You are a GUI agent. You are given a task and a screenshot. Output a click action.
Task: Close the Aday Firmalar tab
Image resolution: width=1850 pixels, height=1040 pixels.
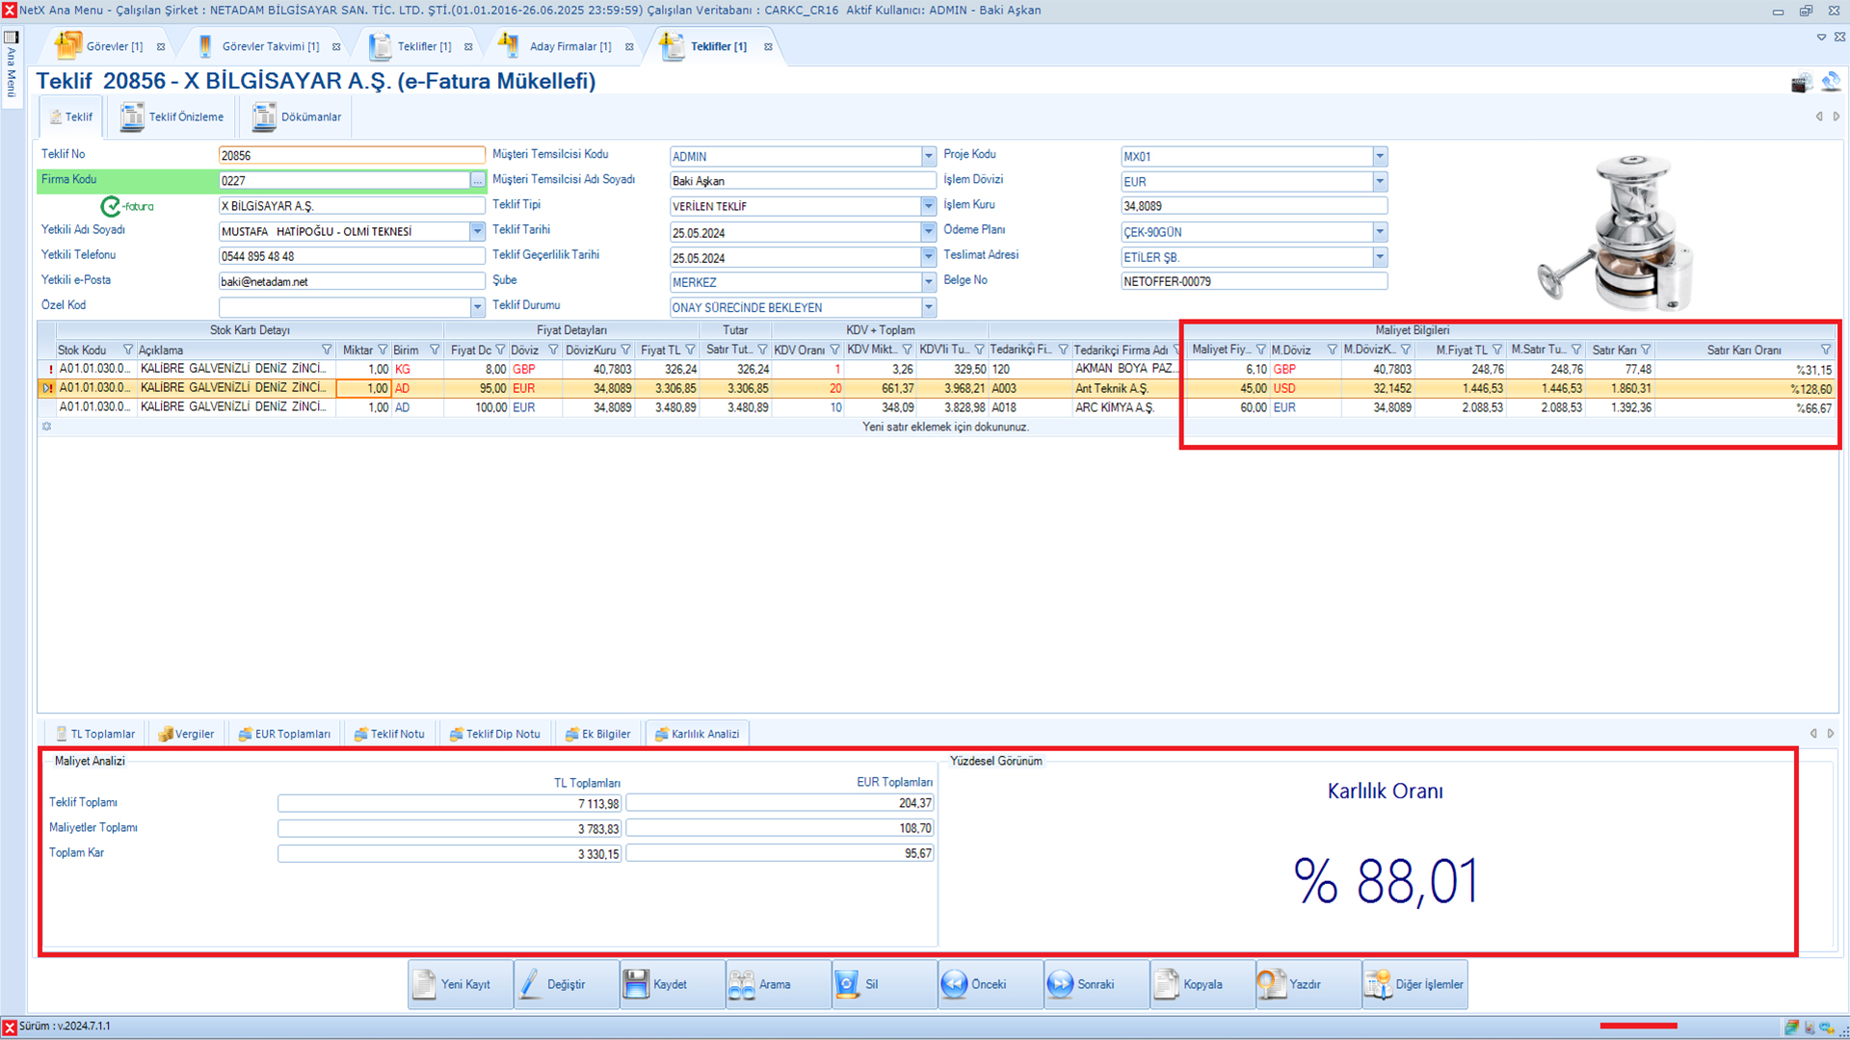629,46
